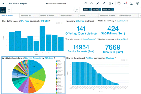Open the user profile icon
Image resolution: width=141 pixels, height=94 pixels.
pos(131,3)
